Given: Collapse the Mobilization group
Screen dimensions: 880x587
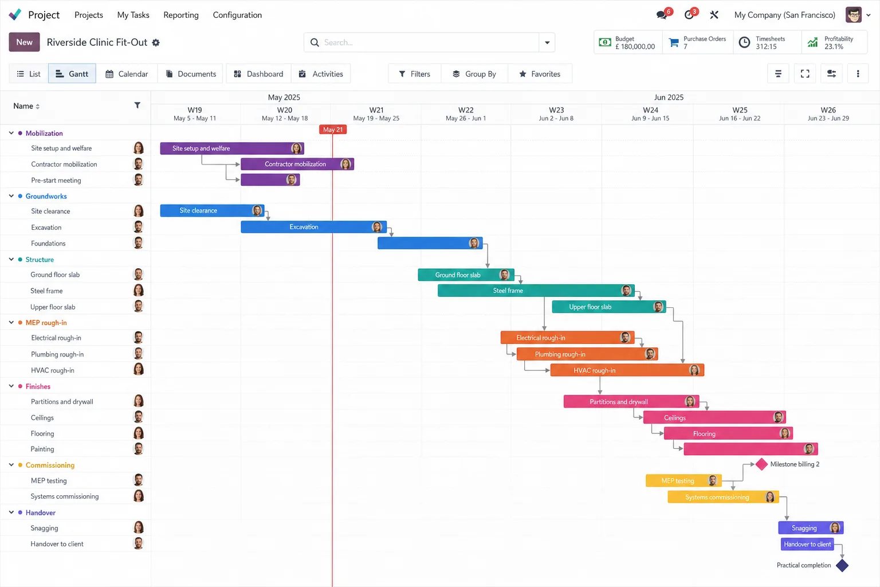Looking at the screenshot, I should [x=11, y=133].
